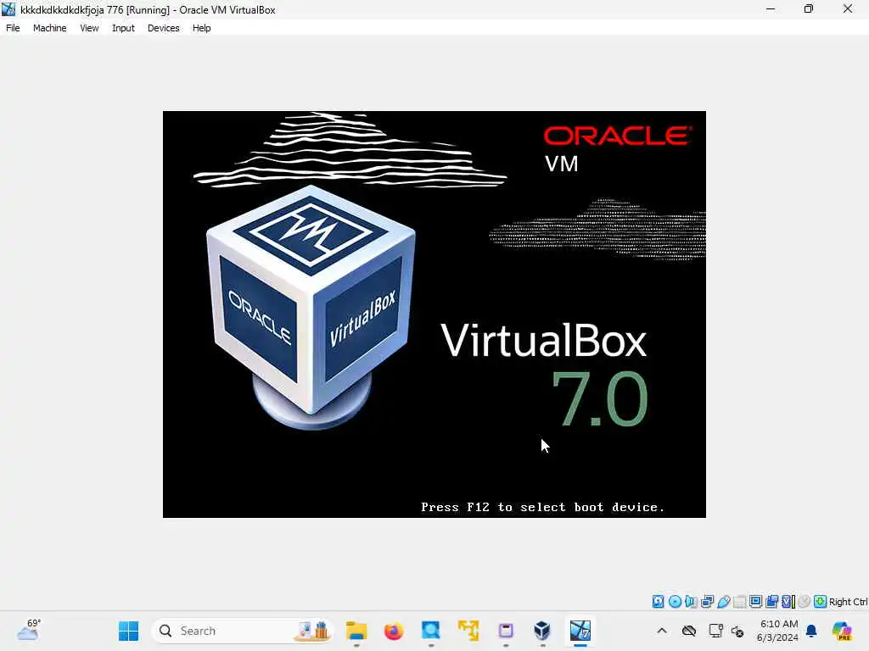
Task: Restore down the VirtualBox VM window
Action: point(809,8)
